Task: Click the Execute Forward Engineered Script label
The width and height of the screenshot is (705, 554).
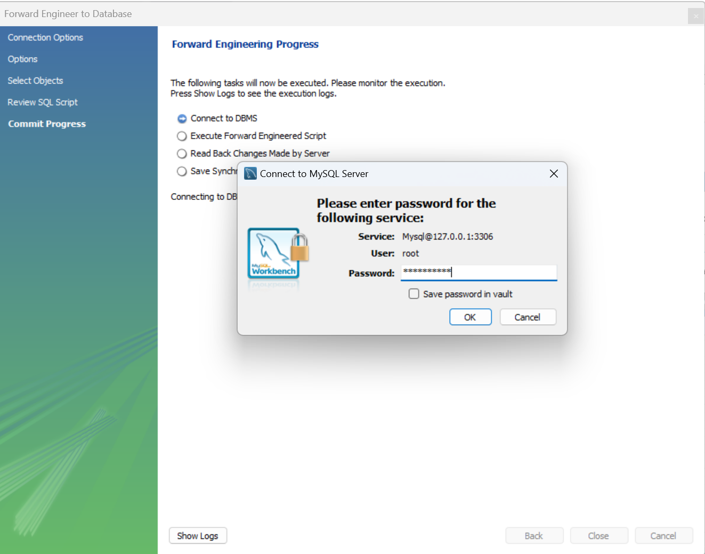Action: (258, 136)
